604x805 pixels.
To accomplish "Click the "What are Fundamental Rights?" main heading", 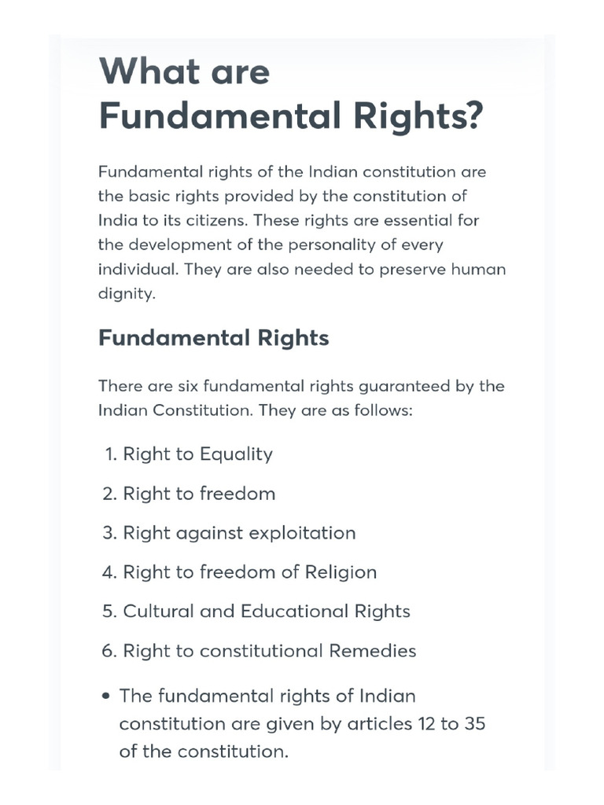I will [291, 95].
